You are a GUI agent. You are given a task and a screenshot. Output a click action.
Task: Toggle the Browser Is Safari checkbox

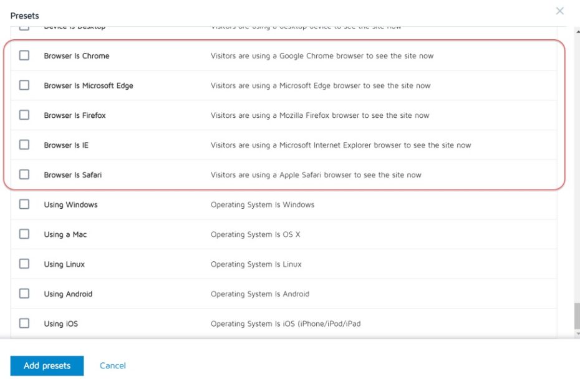(24, 175)
